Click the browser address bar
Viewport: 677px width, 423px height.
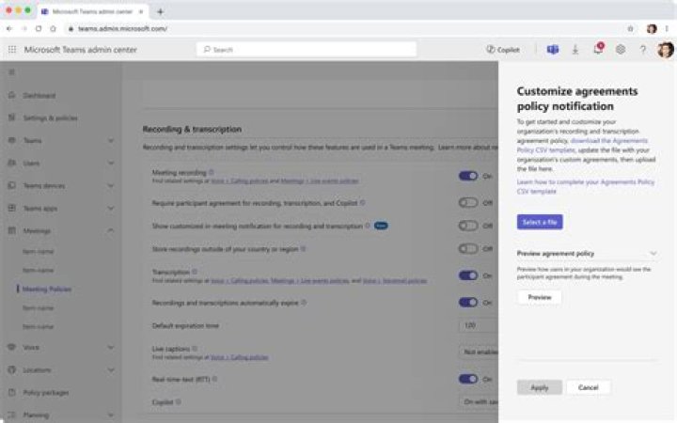345,28
